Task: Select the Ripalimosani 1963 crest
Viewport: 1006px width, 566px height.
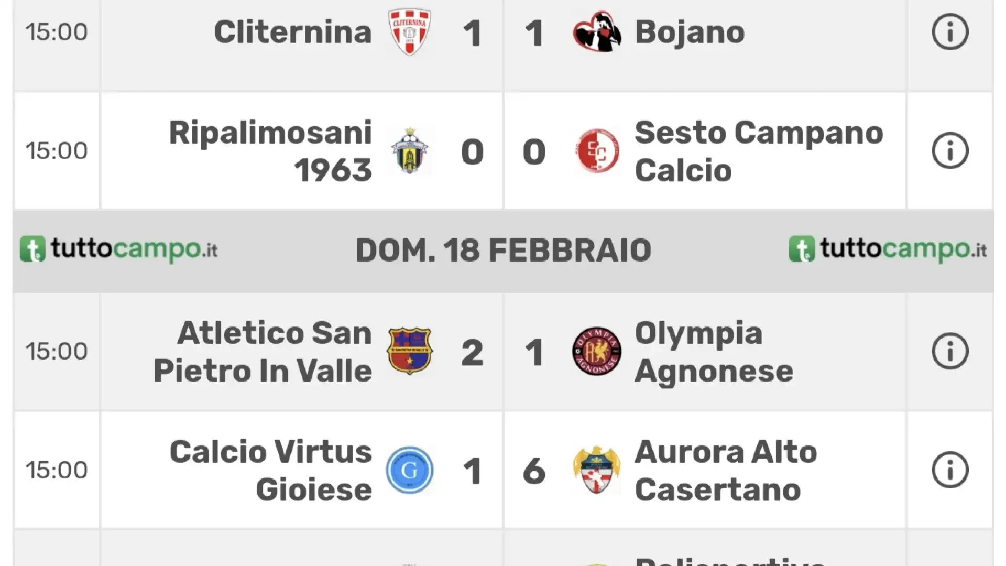Action: (x=410, y=151)
